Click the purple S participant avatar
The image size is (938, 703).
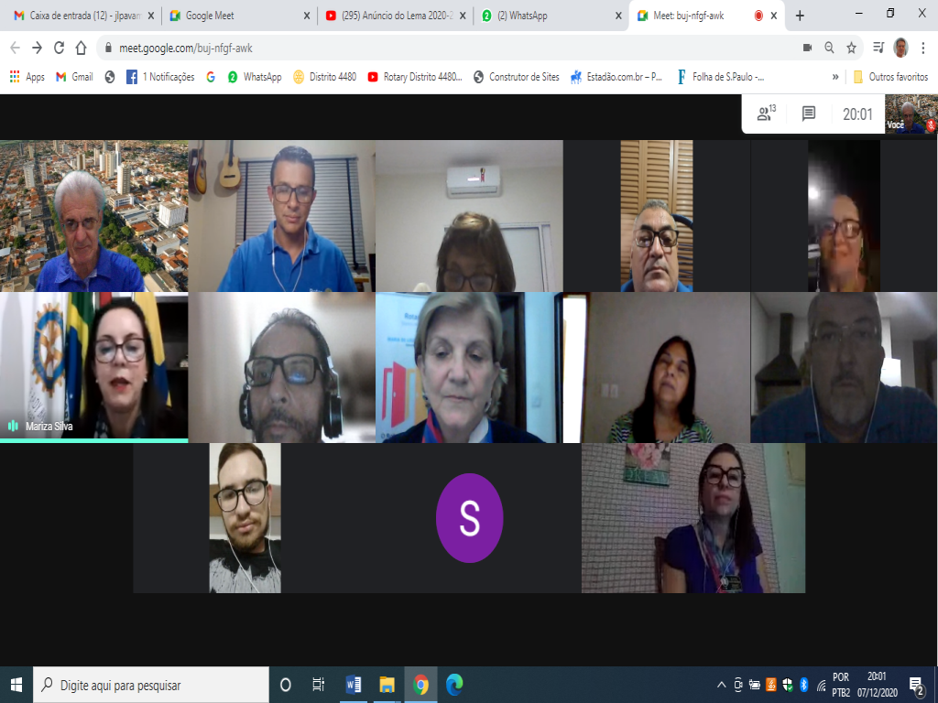point(469,518)
